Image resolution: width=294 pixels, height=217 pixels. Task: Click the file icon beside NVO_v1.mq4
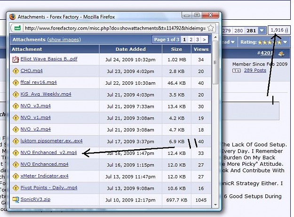click(16, 118)
